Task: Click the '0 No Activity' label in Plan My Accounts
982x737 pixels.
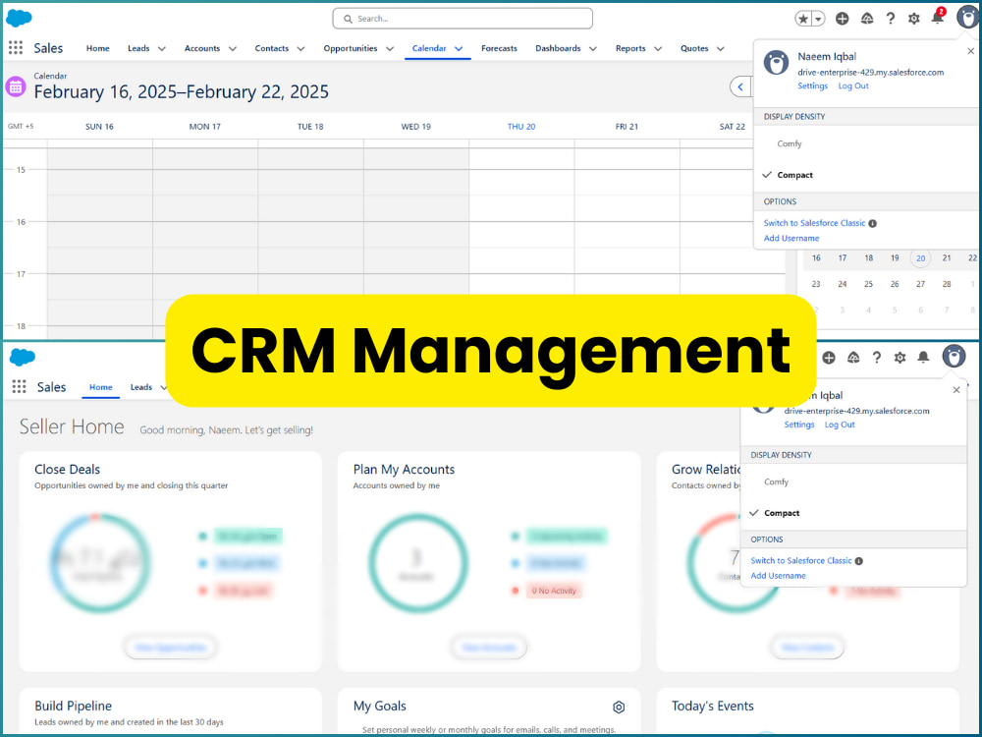Action: tap(554, 591)
